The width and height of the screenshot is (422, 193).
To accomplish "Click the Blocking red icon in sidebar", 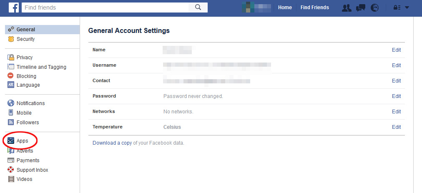I will tap(11, 76).
